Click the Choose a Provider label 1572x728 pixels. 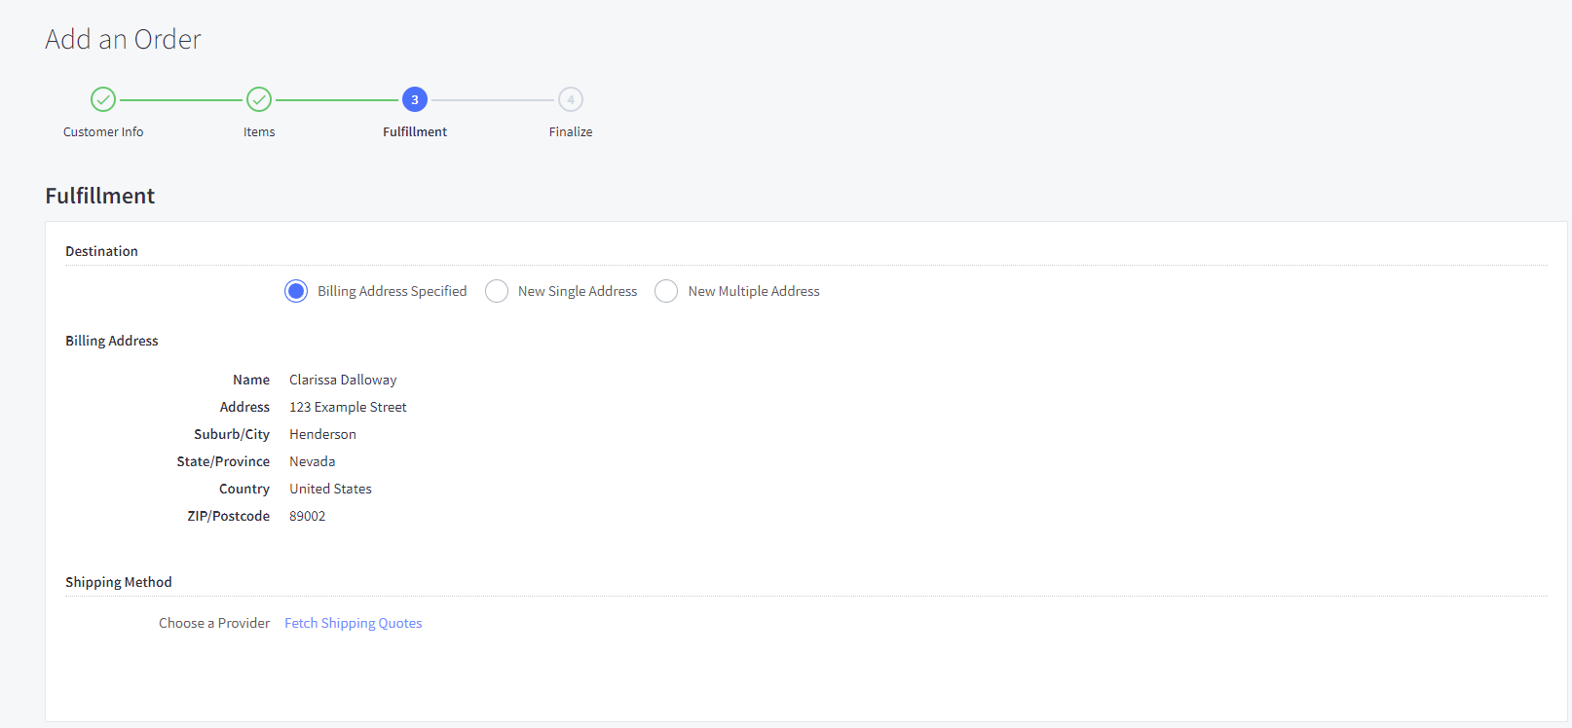tap(214, 623)
